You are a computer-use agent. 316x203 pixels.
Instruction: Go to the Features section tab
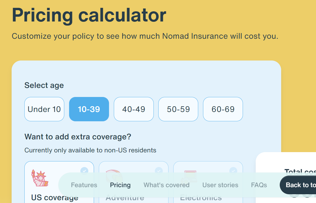pos(84,185)
